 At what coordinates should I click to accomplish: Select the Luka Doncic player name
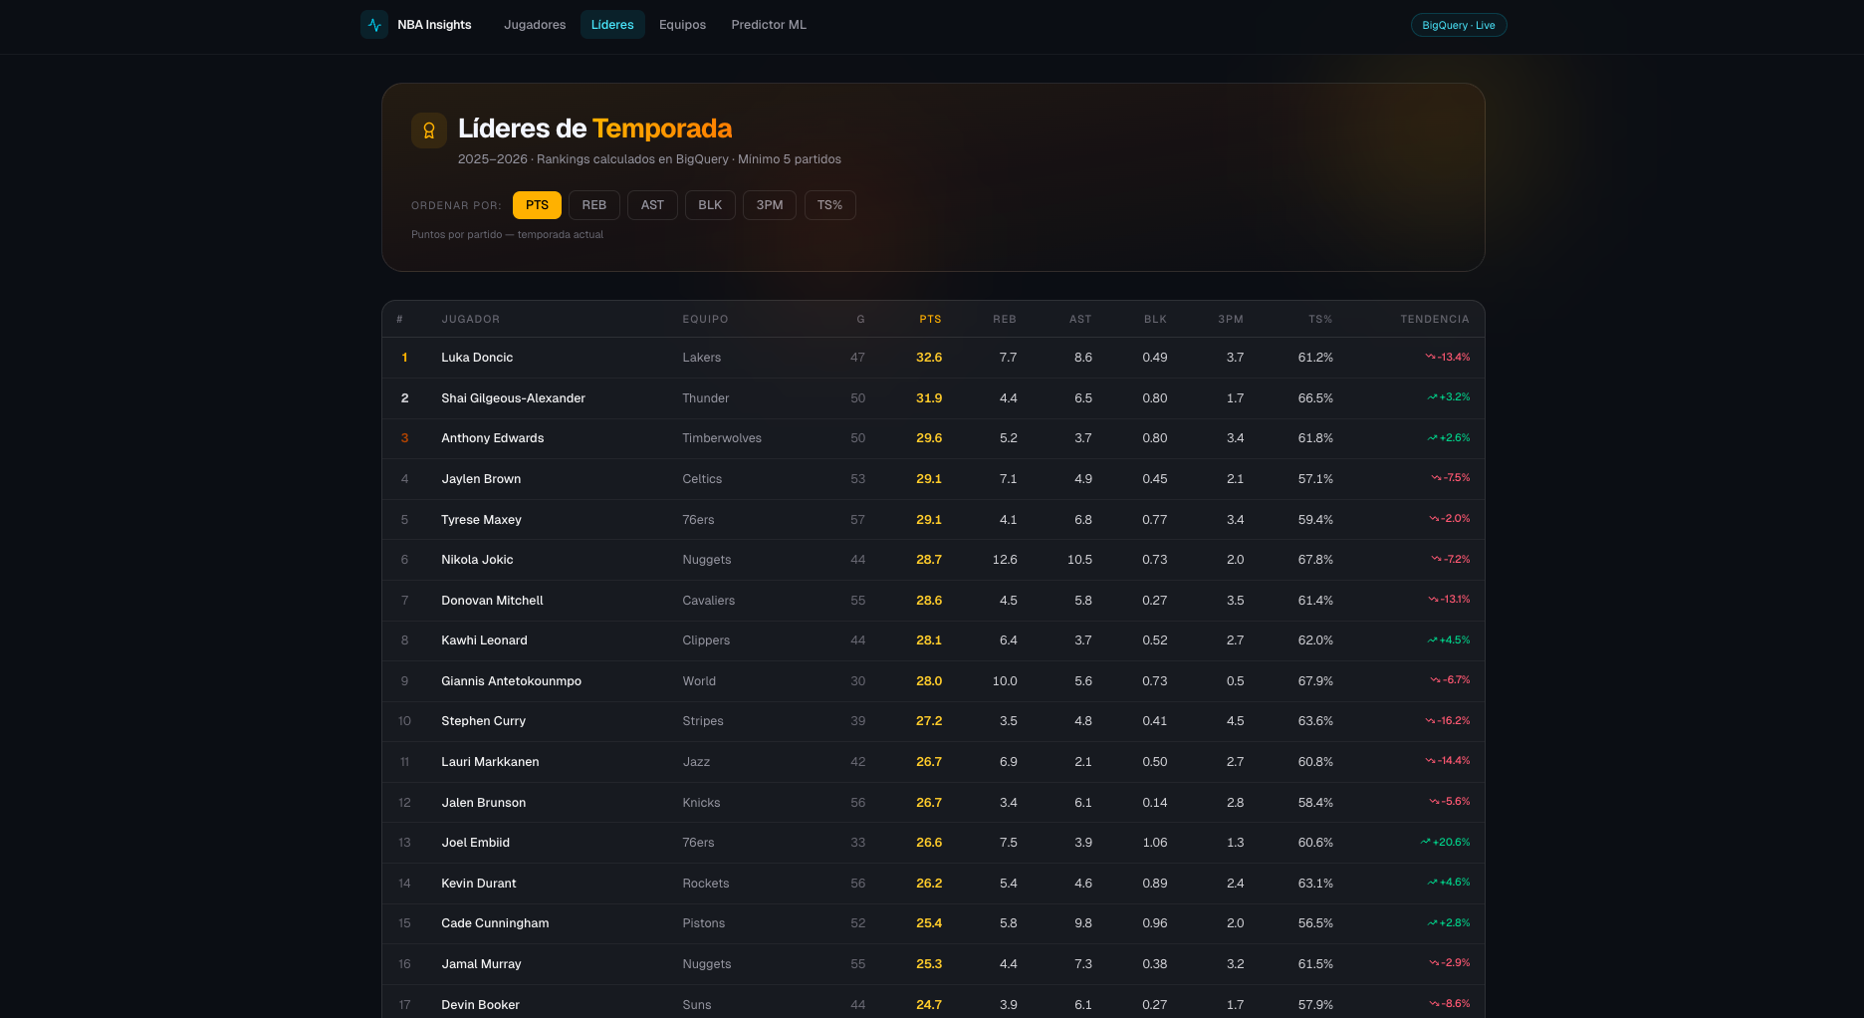coord(477,358)
